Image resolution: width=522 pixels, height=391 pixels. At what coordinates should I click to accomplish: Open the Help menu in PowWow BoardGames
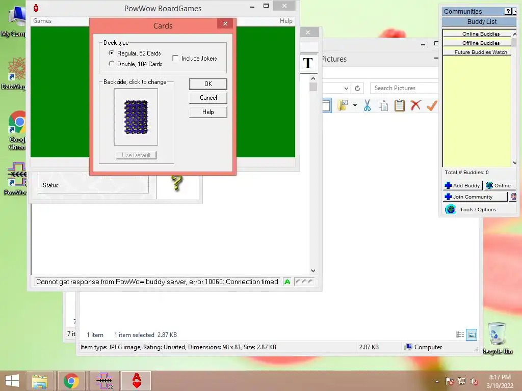286,20
